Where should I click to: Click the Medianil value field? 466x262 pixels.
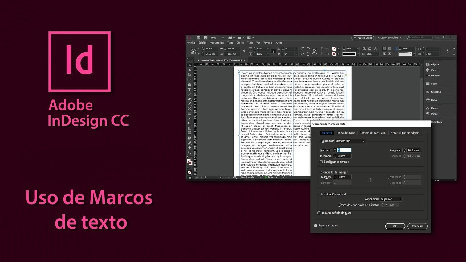click(x=344, y=156)
